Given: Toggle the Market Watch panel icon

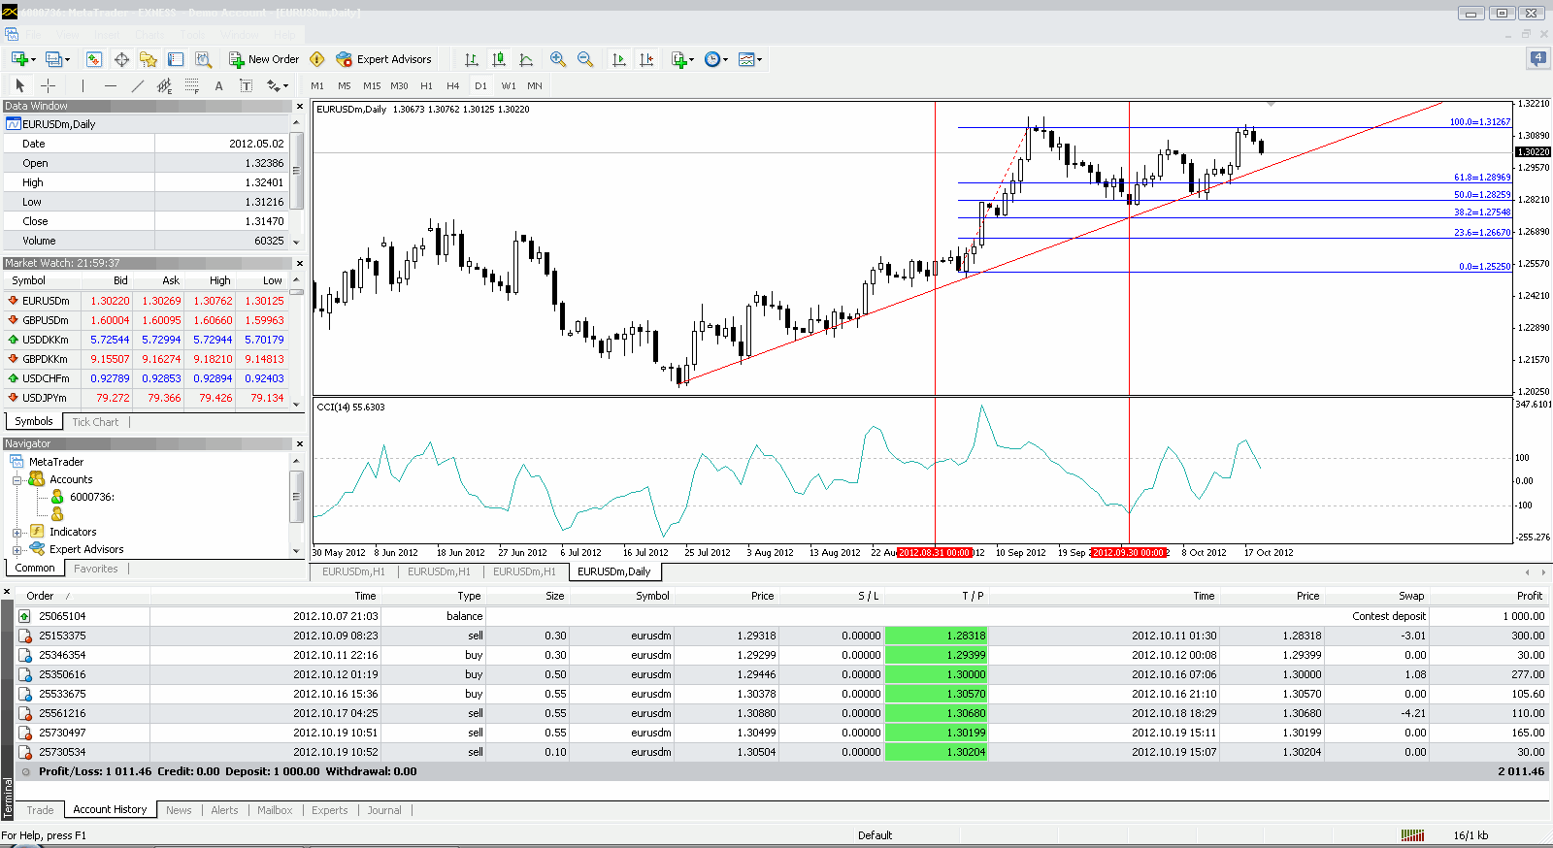Looking at the screenshot, I should [94, 59].
